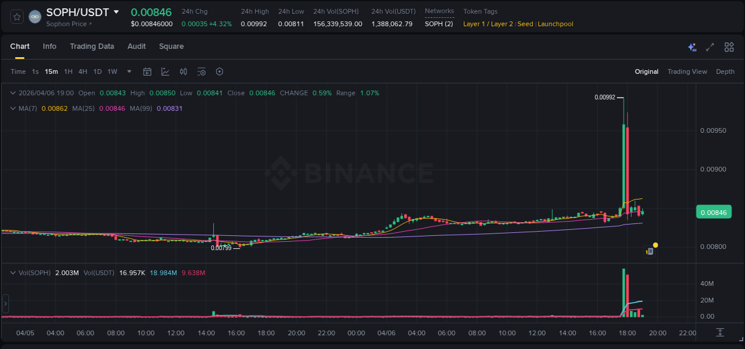Collapse the OHLC date info row chevron
This screenshot has height=349, width=745.
13,93
